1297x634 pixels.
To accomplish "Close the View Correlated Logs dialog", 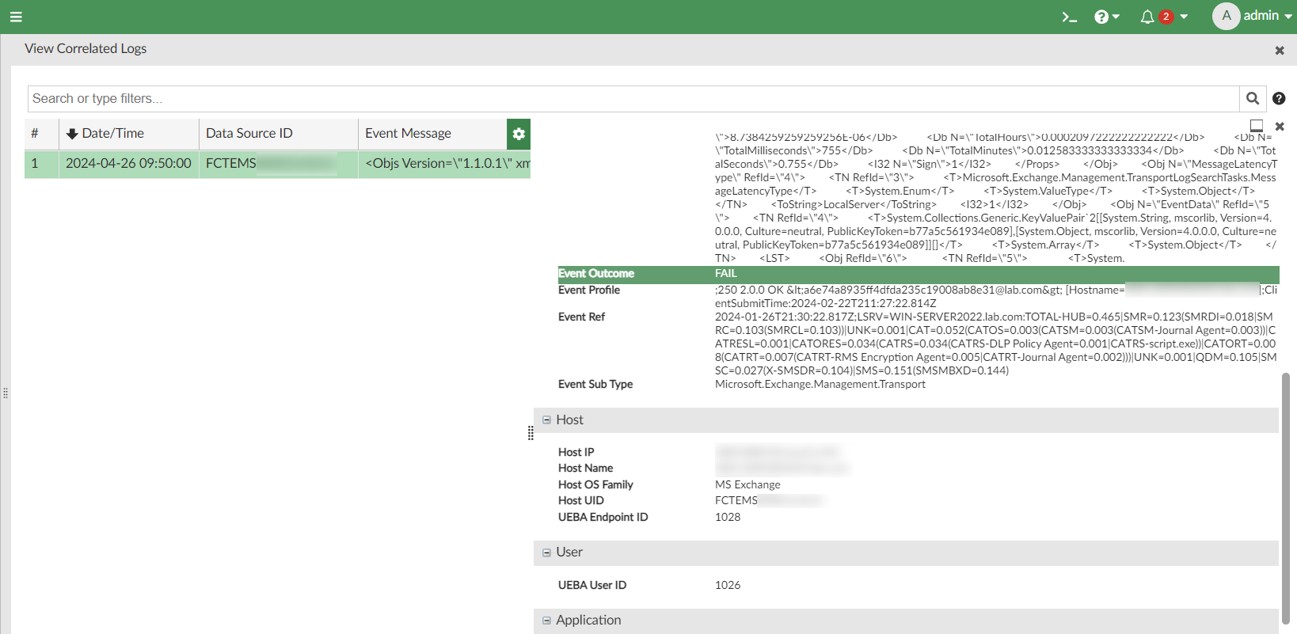I will coord(1279,51).
